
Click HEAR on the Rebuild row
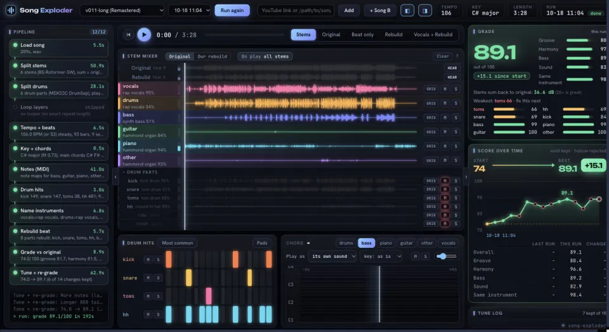452,77
